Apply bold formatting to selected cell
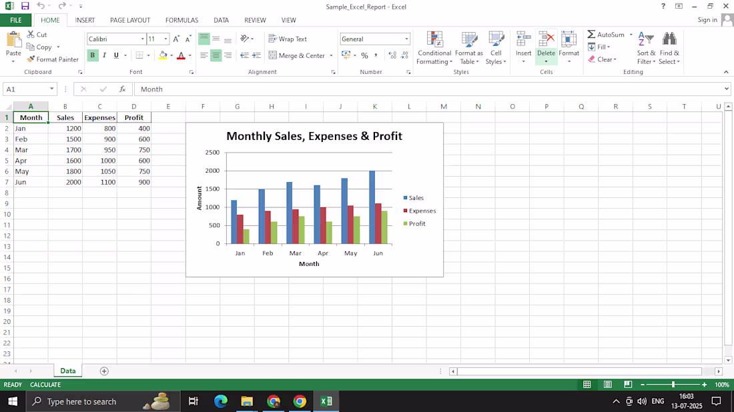Image resolution: width=734 pixels, height=412 pixels. click(x=92, y=55)
